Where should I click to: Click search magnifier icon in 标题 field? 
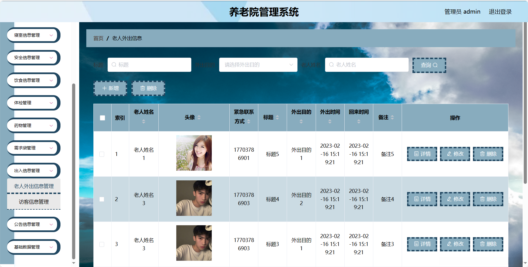(x=114, y=65)
